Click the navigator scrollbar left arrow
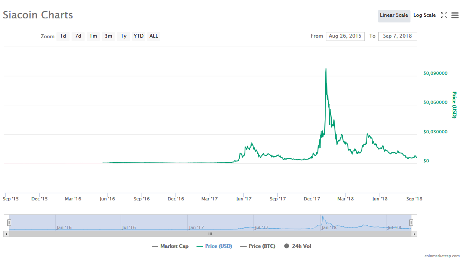 (x=6, y=234)
